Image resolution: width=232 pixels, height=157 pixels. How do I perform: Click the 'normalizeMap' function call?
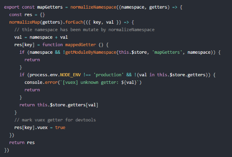coord(25,22)
